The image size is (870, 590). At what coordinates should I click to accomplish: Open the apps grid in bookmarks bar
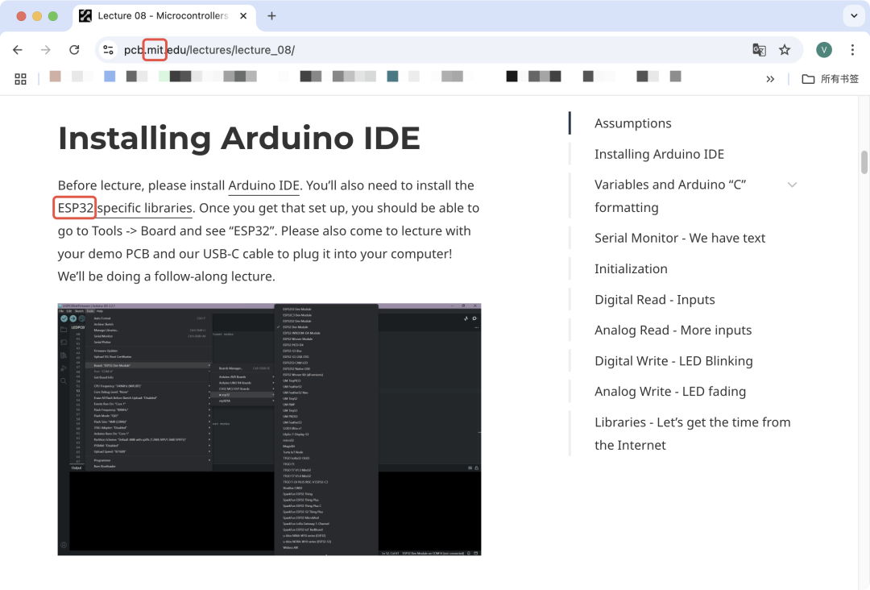tap(20, 79)
